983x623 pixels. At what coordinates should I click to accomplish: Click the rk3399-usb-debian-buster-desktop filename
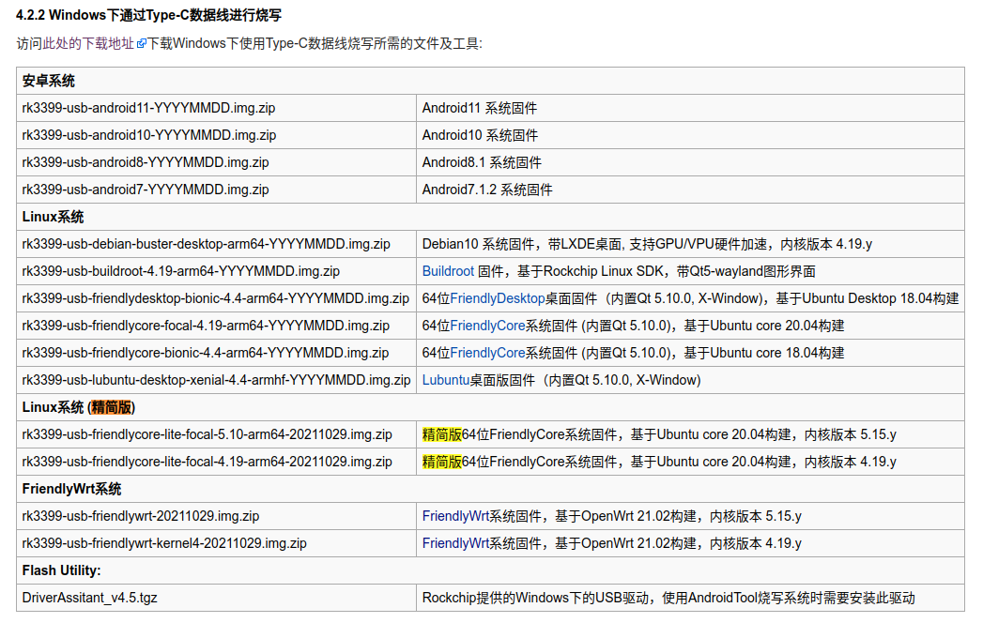pyautogui.click(x=206, y=244)
